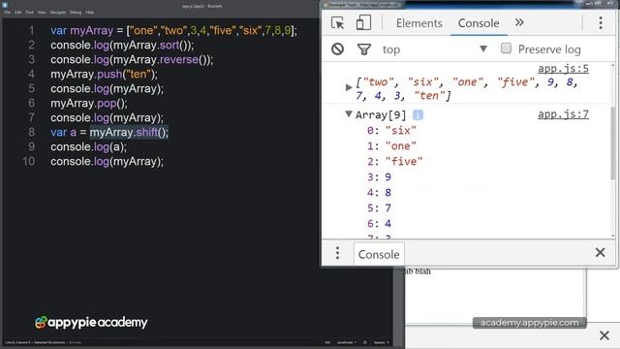Image resolution: width=620 pixels, height=349 pixels.
Task: Toggle the device toolbar icon
Action: tap(363, 23)
